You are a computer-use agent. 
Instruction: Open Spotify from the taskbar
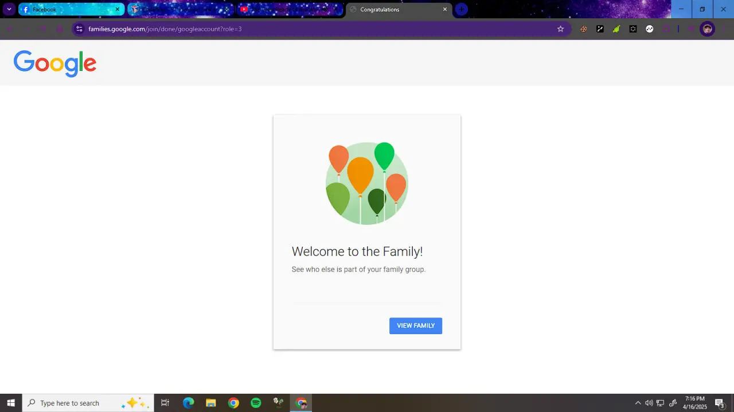256,403
